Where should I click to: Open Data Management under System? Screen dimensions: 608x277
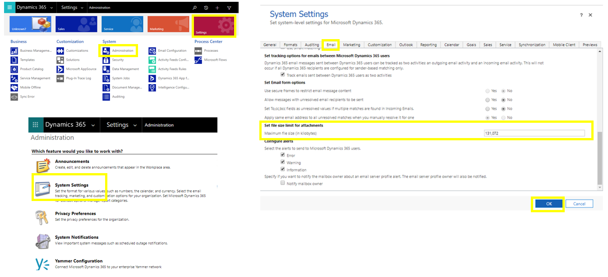pos(121,69)
